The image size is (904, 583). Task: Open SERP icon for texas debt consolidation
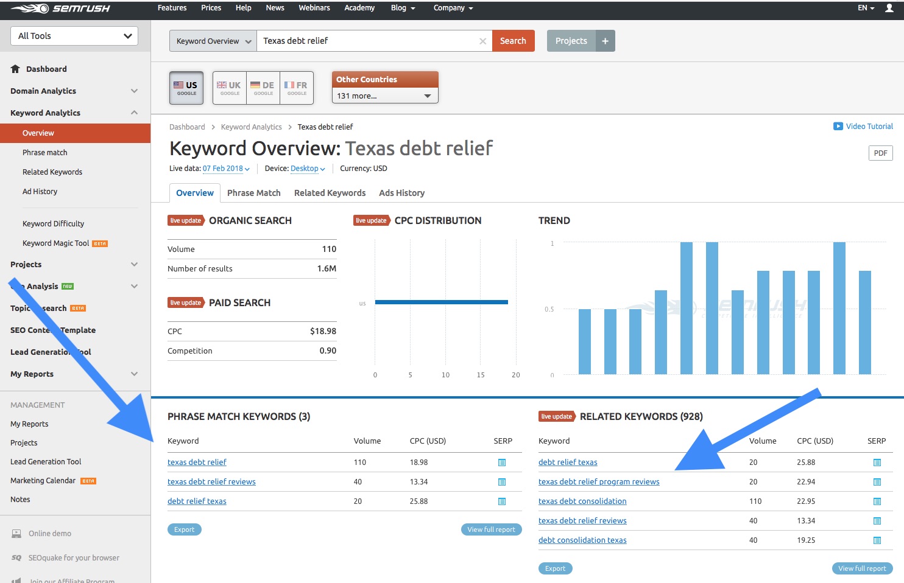coord(877,501)
